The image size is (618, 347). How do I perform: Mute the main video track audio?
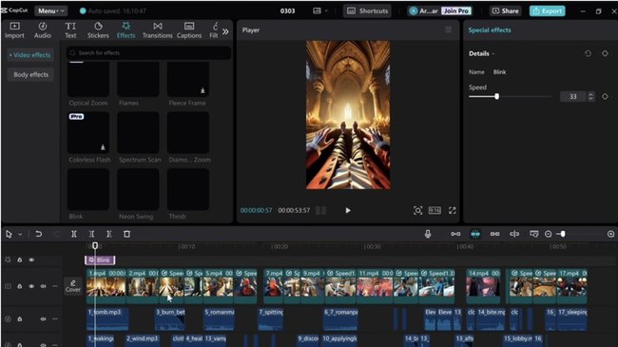[x=44, y=286]
